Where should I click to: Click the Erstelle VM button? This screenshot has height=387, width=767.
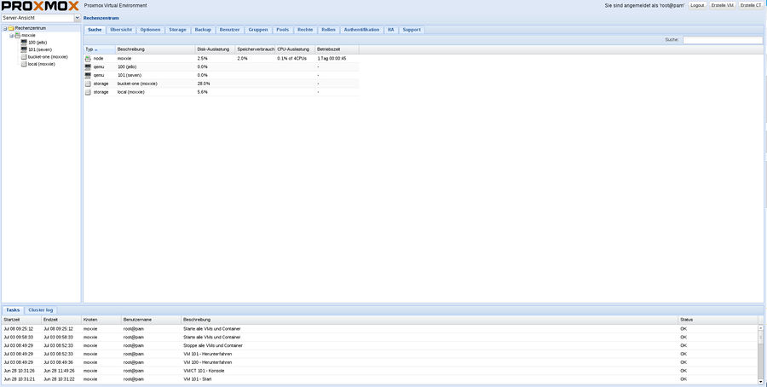coord(723,5)
